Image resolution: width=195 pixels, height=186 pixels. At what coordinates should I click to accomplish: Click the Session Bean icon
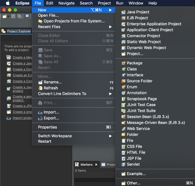pos(123,117)
